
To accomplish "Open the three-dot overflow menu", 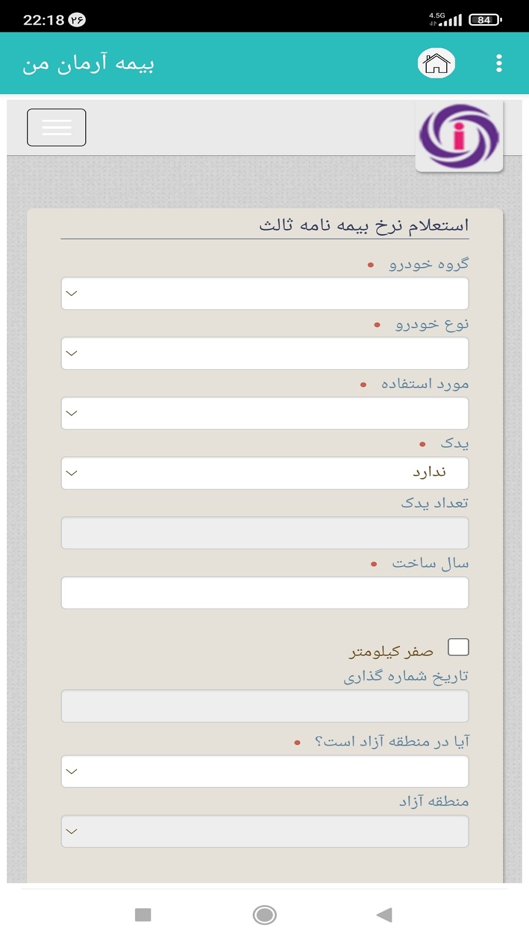I will pyautogui.click(x=498, y=63).
